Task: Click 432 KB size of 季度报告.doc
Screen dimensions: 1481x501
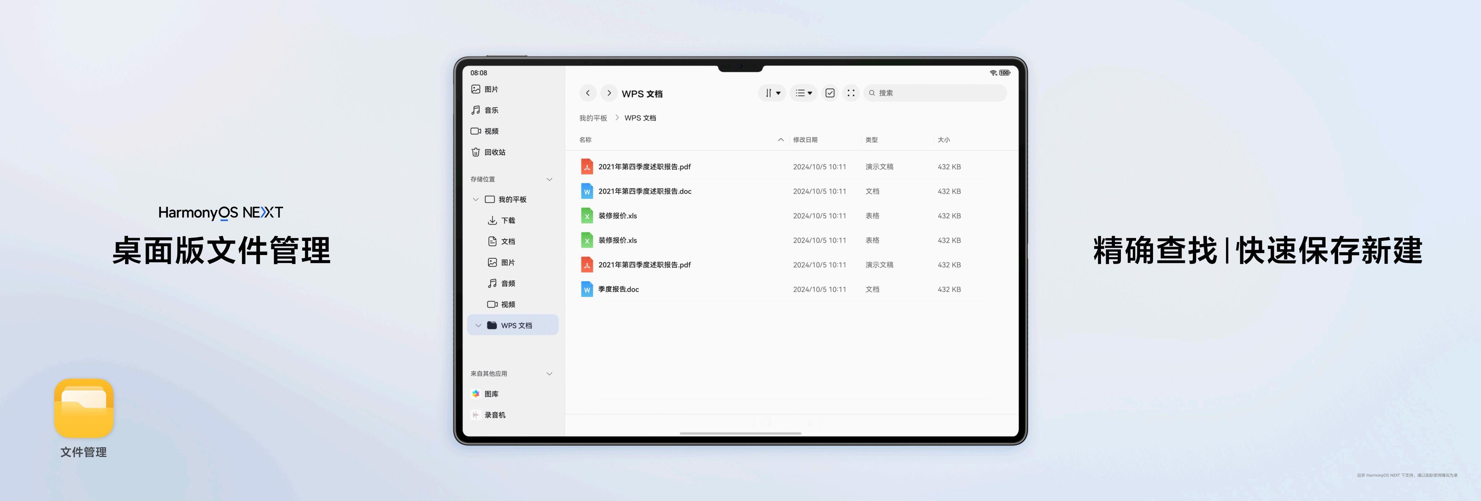Action: tap(949, 290)
